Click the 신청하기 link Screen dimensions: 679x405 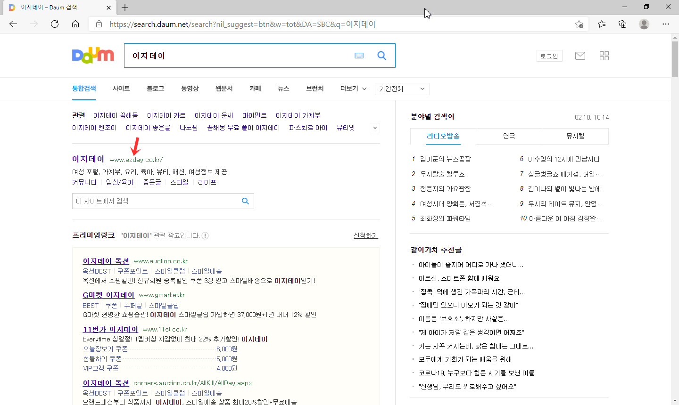(366, 235)
